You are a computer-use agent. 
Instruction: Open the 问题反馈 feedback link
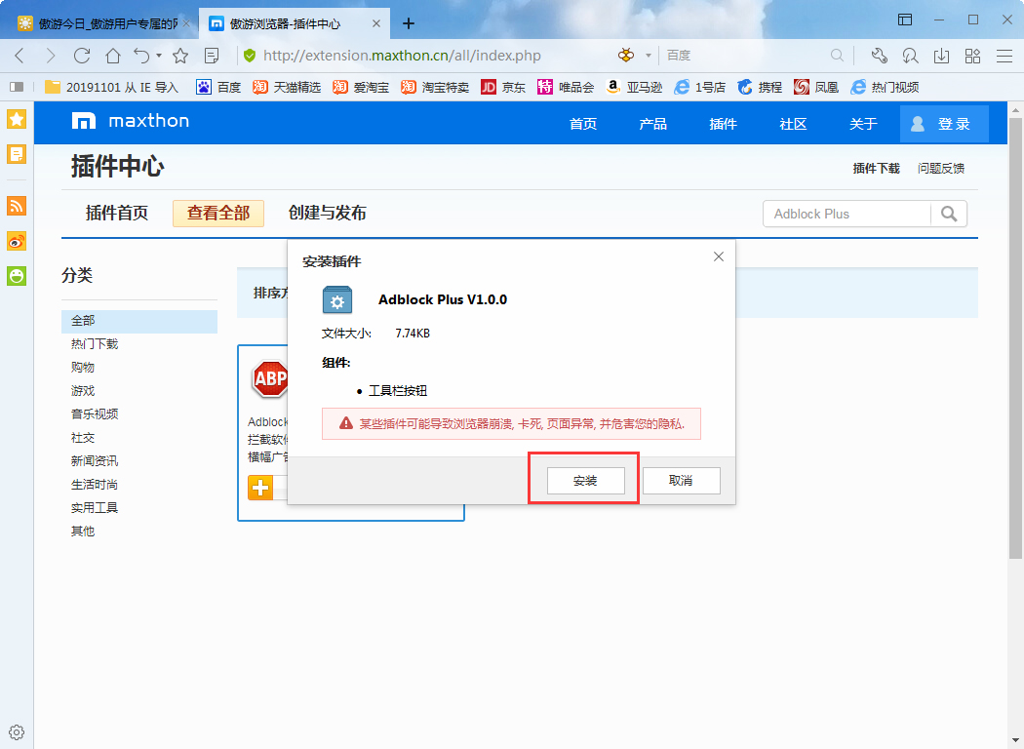pyautogui.click(x=941, y=168)
